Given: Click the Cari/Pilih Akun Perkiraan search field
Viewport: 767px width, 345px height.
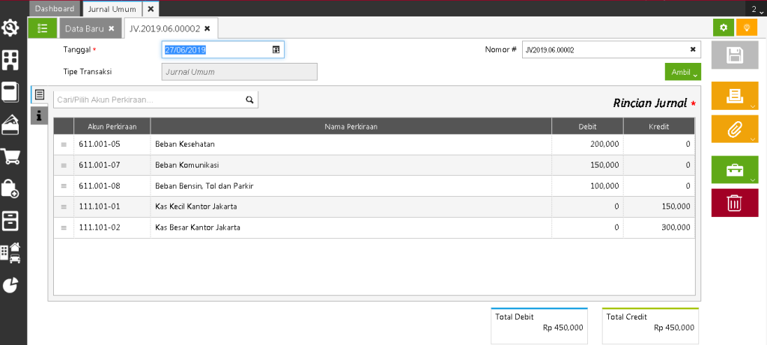Looking at the screenshot, I should (x=148, y=100).
